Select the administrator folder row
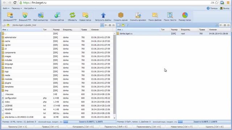 (x=57, y=38)
